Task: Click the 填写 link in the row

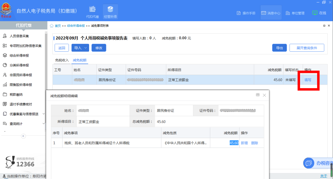Action: point(308,80)
